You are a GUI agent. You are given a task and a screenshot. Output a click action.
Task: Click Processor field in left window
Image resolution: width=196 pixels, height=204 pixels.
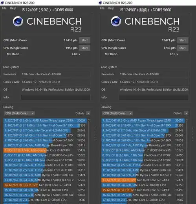tap(56, 74)
